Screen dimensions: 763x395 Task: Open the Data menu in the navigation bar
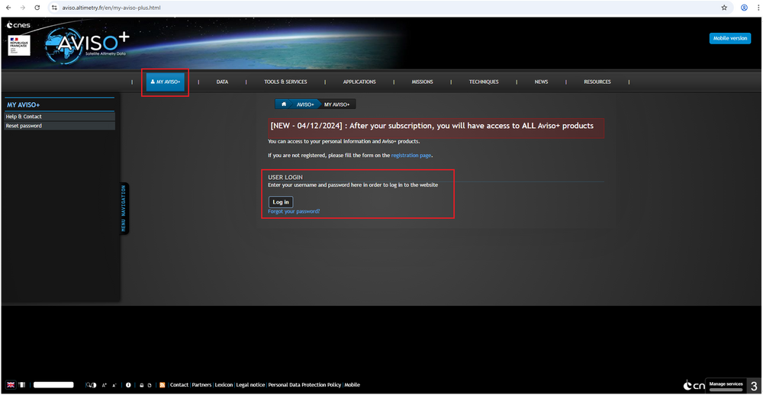click(x=222, y=82)
